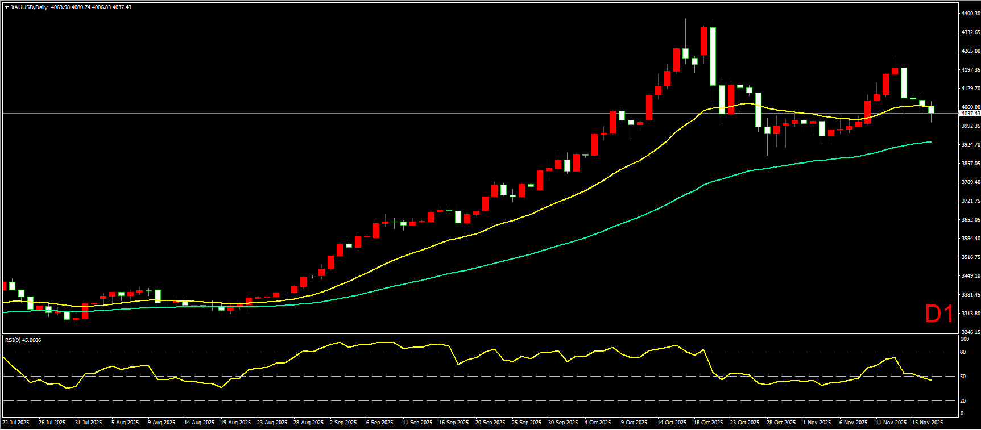Click the RSI 50 level label

point(963,377)
